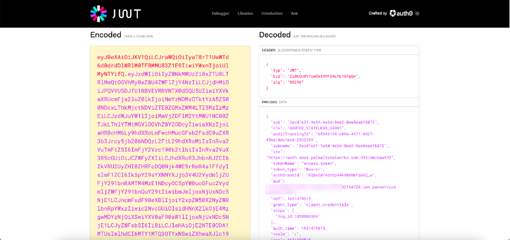Open the Introduction page
510x240 pixels.
pyautogui.click(x=272, y=13)
